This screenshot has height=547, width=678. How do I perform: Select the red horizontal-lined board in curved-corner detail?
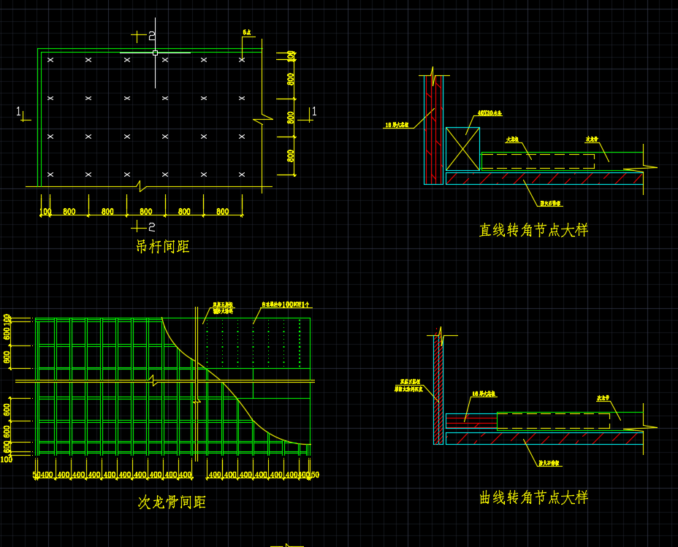click(x=471, y=421)
